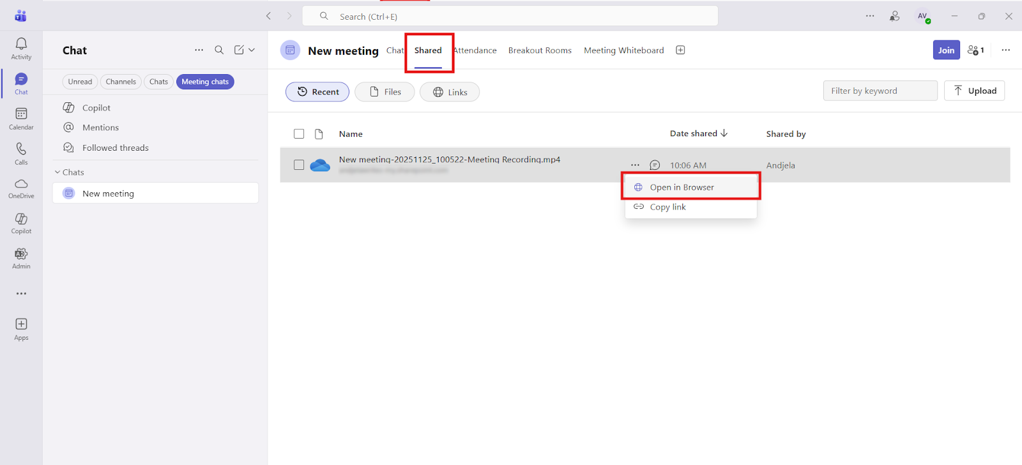Image resolution: width=1022 pixels, height=465 pixels.
Task: Collapse the Chats section
Action: 57,172
